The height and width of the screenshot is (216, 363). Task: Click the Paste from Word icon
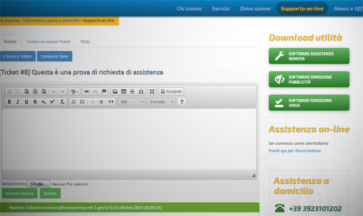pos(44,92)
